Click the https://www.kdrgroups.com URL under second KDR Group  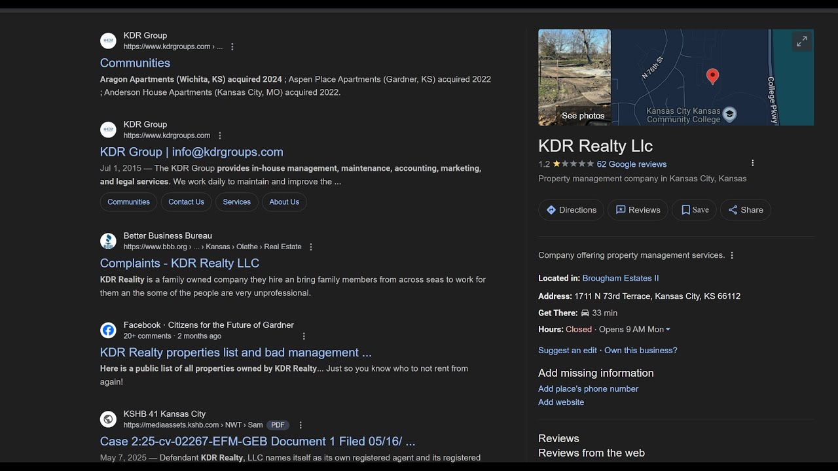pos(167,135)
